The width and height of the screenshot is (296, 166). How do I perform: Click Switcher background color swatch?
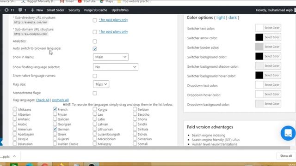[259, 56]
